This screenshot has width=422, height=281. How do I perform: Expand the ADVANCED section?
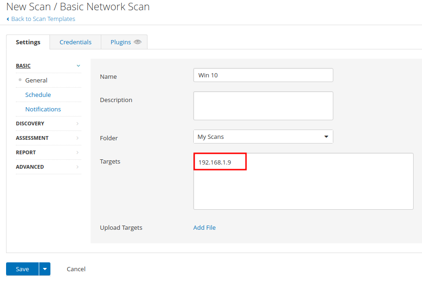(49, 167)
